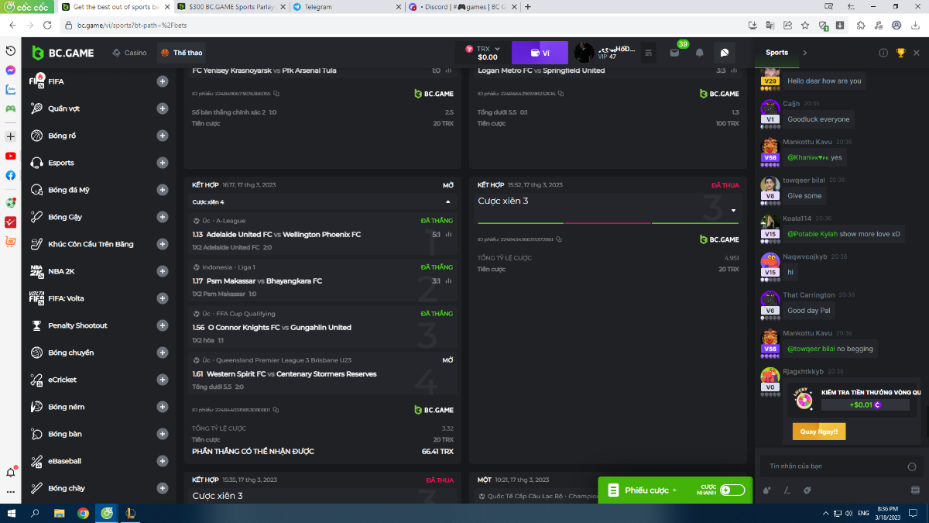Open the Ví wallet button
This screenshot has height=523, width=929.
tap(540, 53)
